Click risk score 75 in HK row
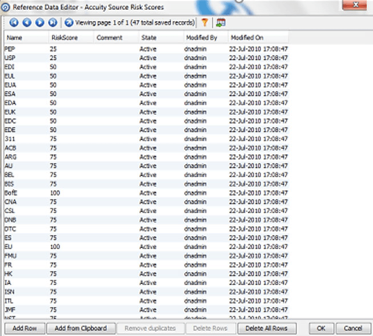 click(x=53, y=274)
